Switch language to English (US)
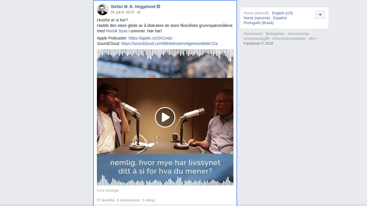 282,13
